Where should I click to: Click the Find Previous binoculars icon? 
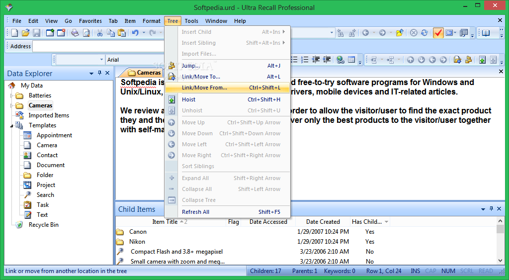[340, 33]
